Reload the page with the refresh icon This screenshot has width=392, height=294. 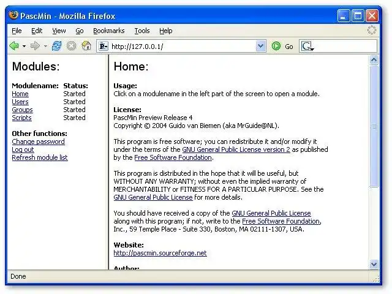[56, 46]
